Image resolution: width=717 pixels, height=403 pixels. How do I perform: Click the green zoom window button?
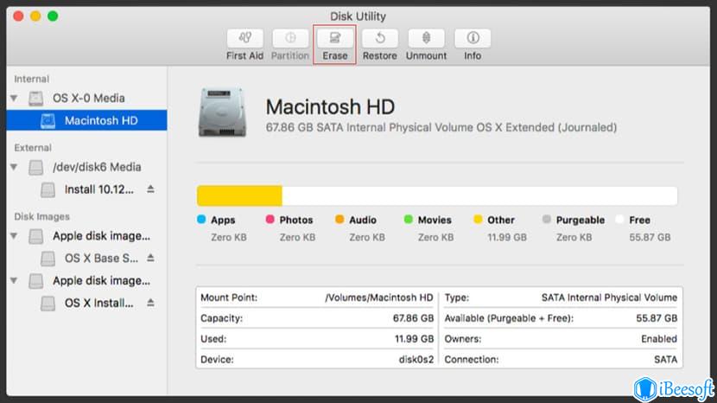[x=53, y=16]
